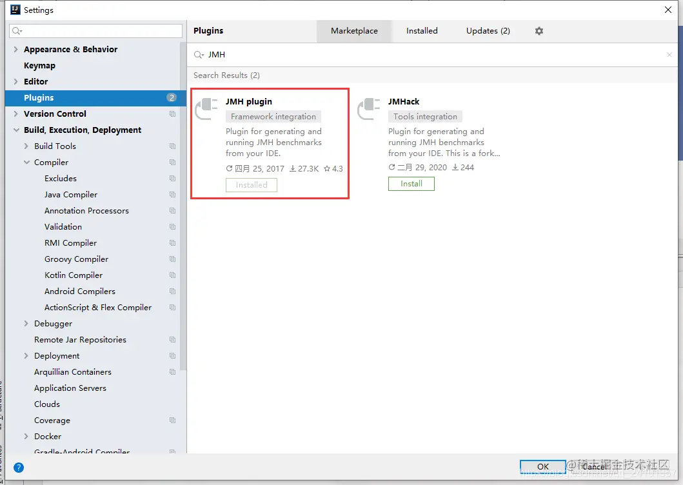The height and width of the screenshot is (485, 683).
Task: Click project-level icon beside Arquillian Containers
Action: click(x=172, y=371)
